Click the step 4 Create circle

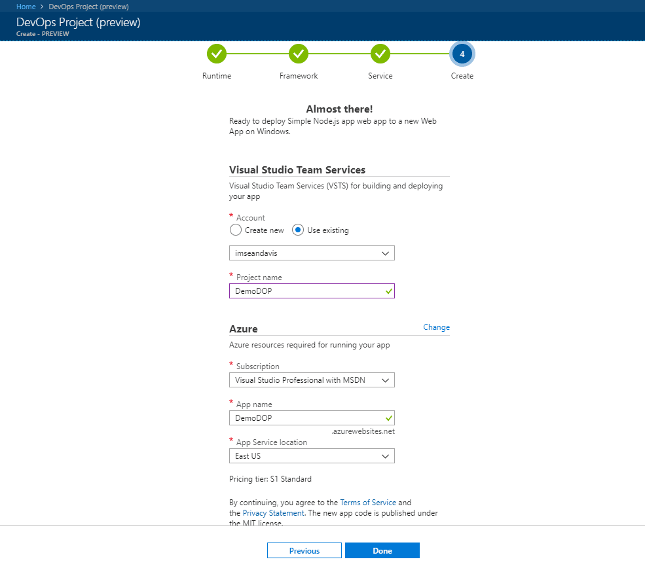point(462,54)
